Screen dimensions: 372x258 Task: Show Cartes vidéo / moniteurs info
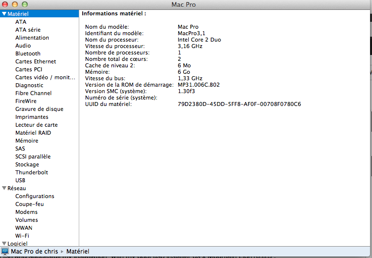point(42,77)
